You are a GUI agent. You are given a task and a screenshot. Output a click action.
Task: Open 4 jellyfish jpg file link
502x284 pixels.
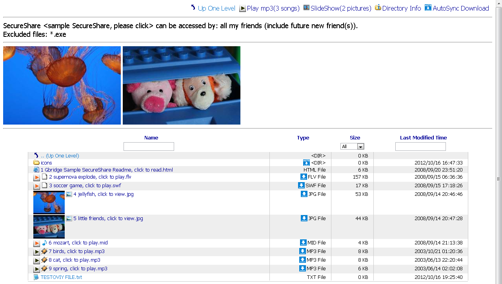pyautogui.click(x=104, y=194)
